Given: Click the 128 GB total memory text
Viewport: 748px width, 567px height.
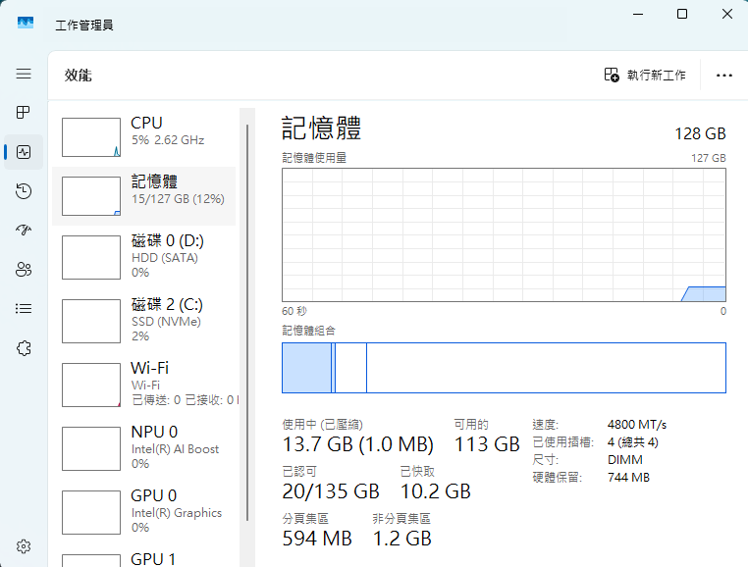Looking at the screenshot, I should [x=700, y=133].
